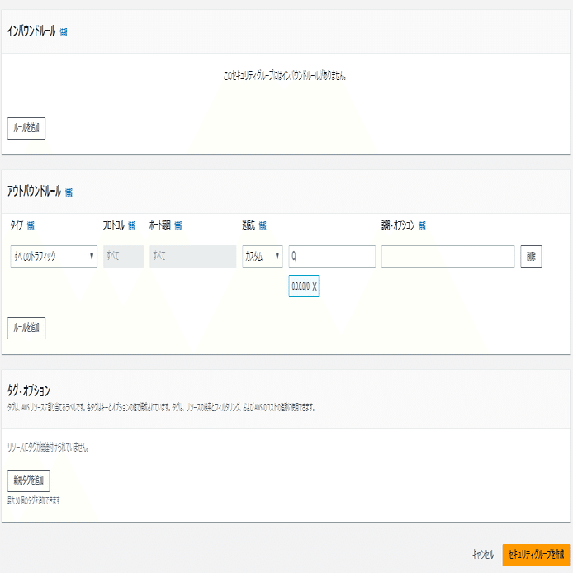Click 情報 link next to アウトバウンドルール heading
The width and height of the screenshot is (573, 573).
(x=69, y=192)
